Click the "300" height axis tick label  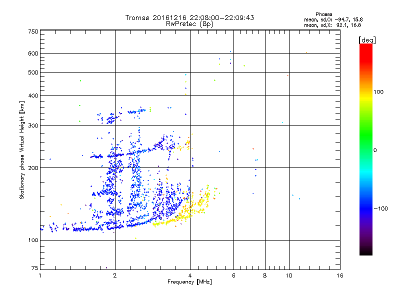click(33, 126)
